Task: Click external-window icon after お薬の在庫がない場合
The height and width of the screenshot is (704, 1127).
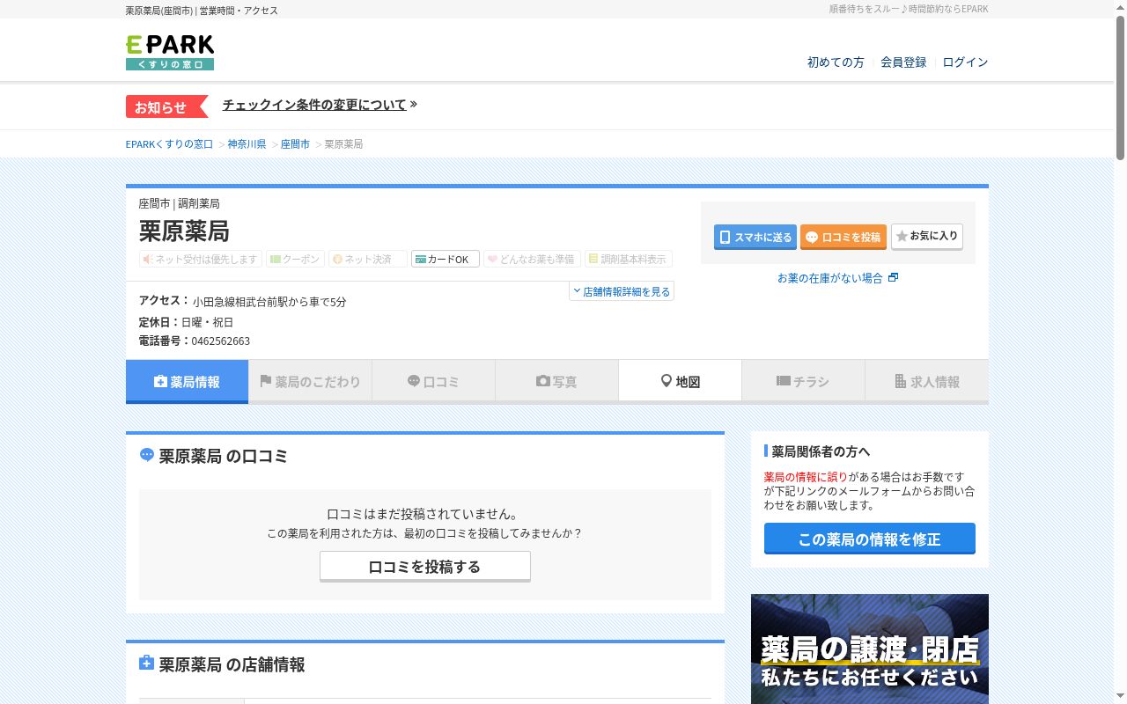Action: (893, 277)
